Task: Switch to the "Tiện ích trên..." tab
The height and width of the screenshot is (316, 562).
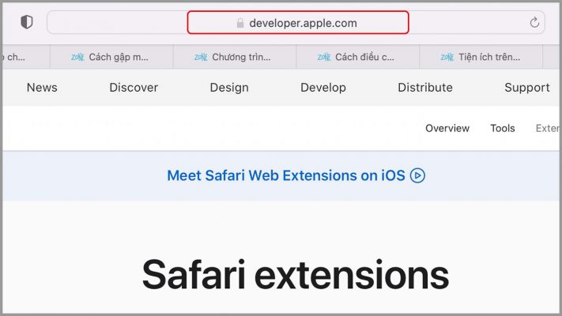Action: point(481,57)
